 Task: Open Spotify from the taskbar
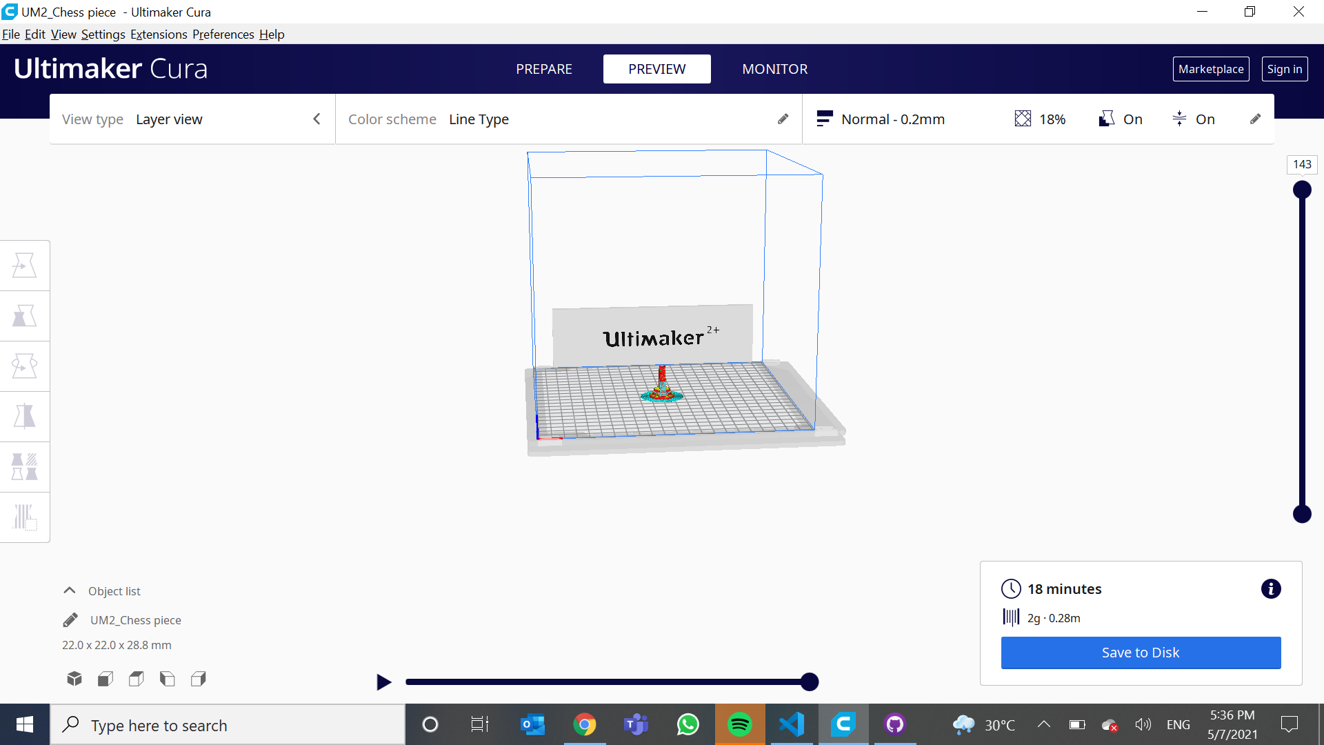[740, 725]
